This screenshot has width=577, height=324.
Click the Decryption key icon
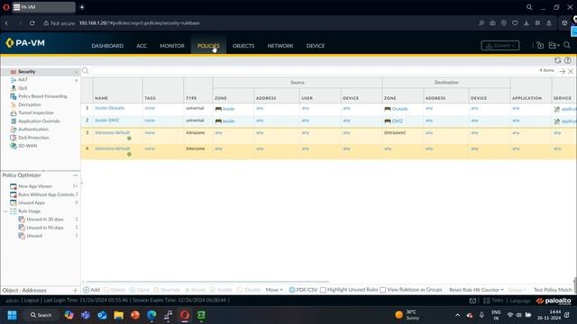click(14, 104)
